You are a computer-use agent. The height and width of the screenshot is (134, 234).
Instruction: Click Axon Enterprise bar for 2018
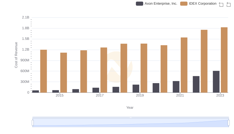coord(116,90)
